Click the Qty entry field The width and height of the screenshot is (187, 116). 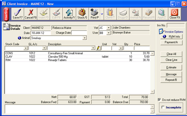pyautogui.click(x=128, y=48)
